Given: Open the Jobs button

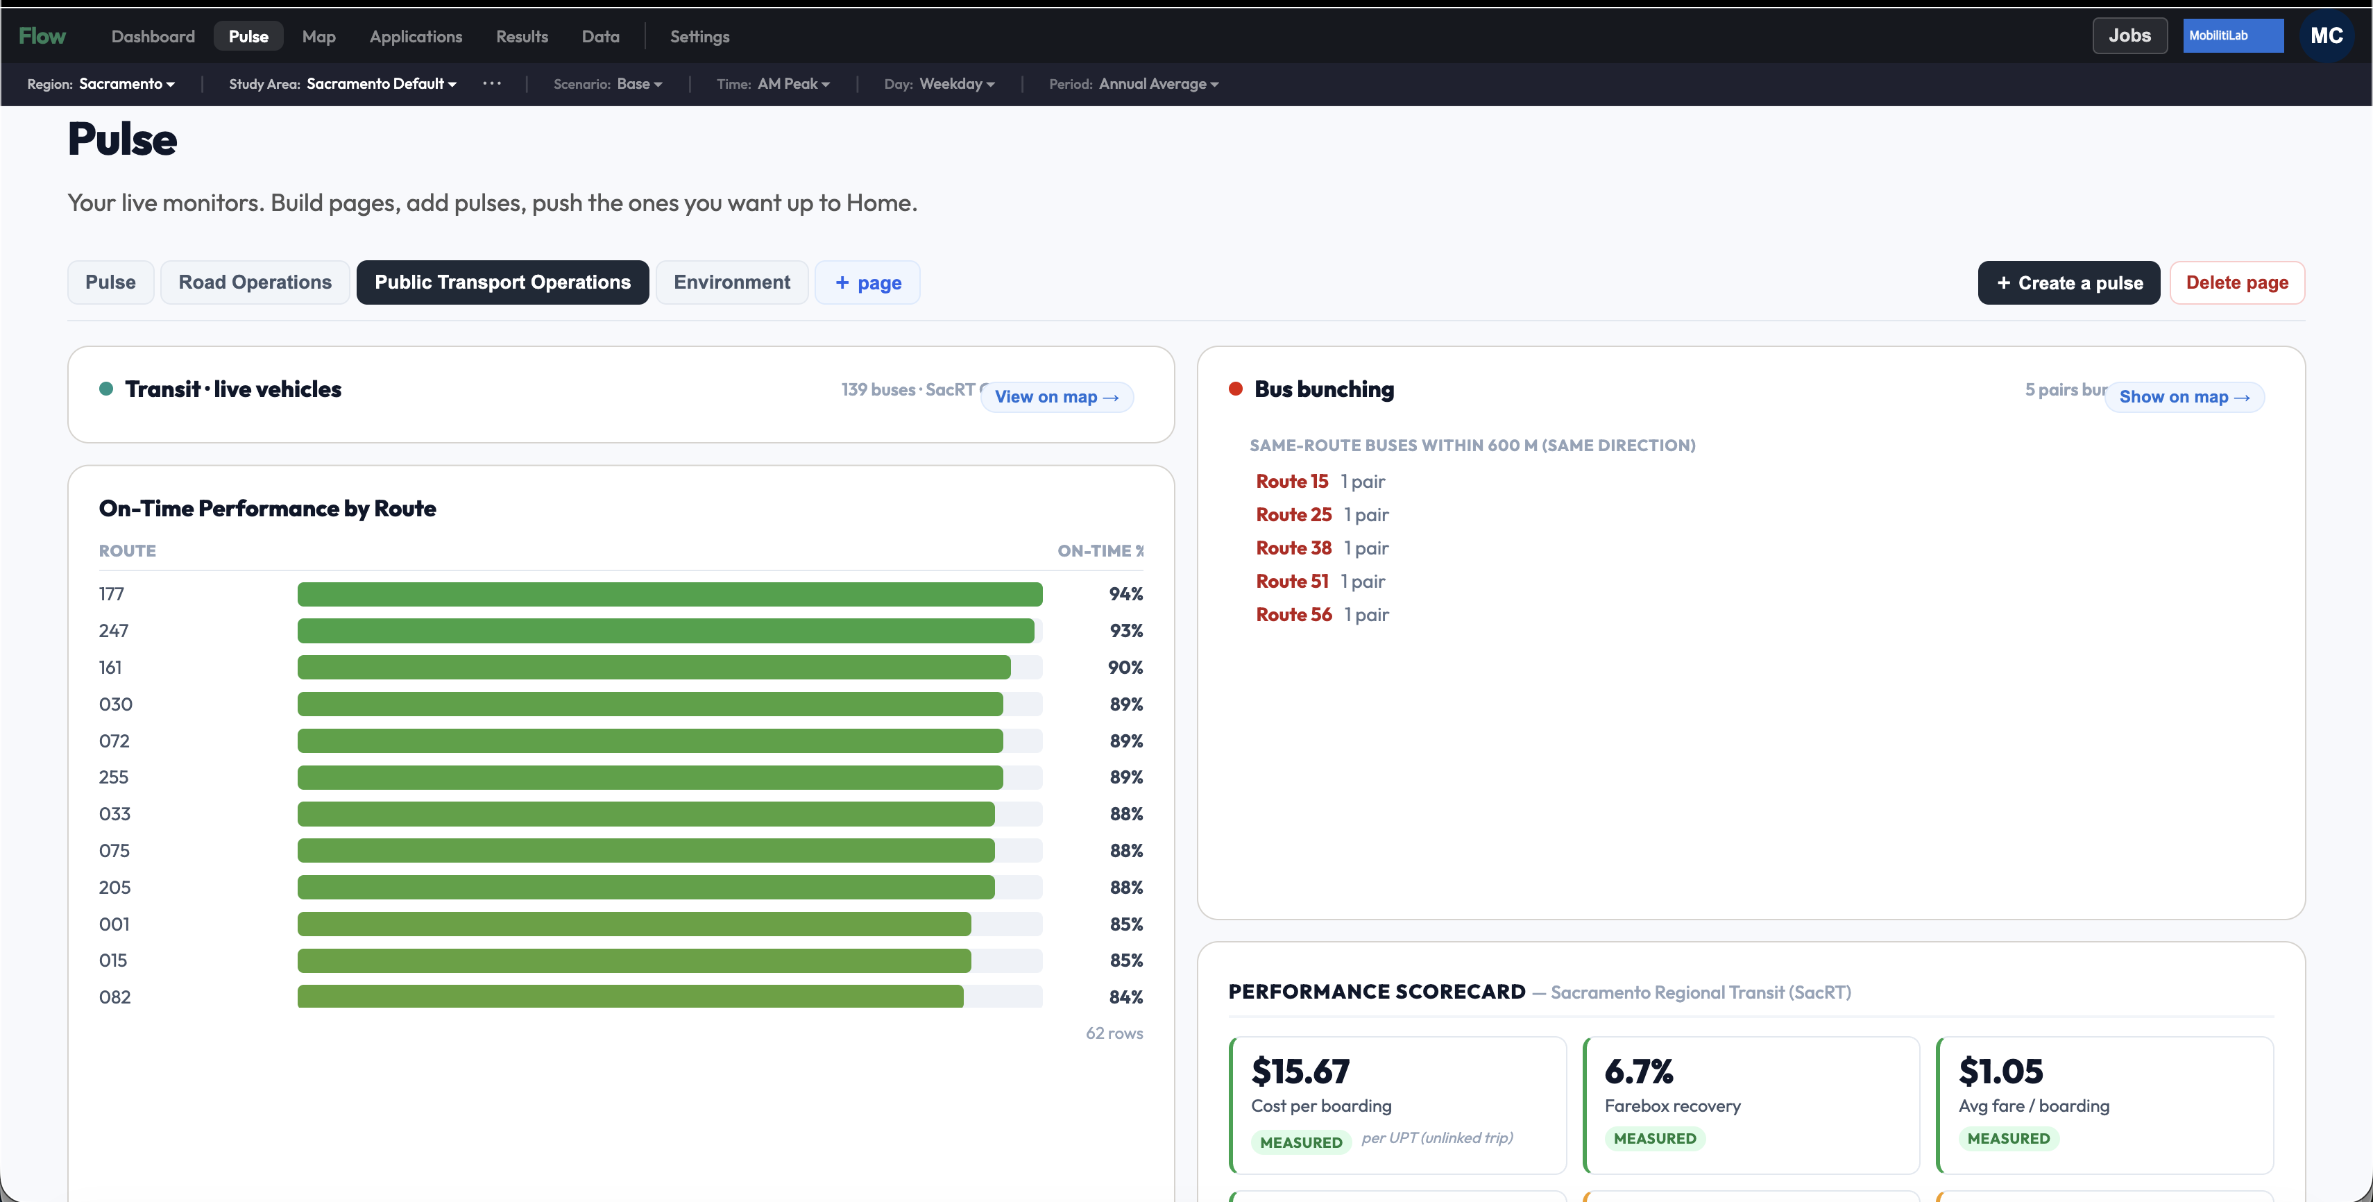Looking at the screenshot, I should pos(2130,35).
